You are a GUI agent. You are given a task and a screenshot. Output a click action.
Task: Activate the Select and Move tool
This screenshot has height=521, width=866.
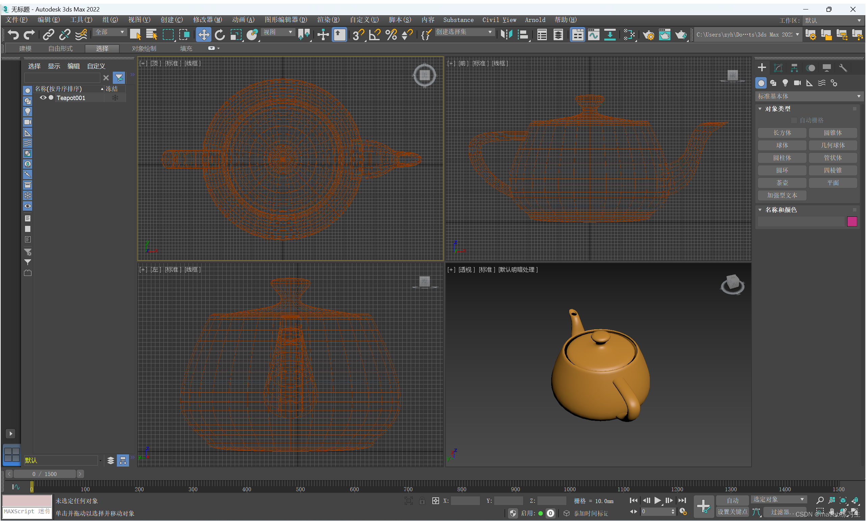[203, 34]
